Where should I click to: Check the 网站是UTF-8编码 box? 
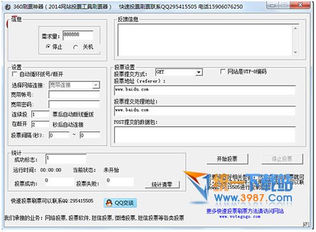(x=222, y=71)
